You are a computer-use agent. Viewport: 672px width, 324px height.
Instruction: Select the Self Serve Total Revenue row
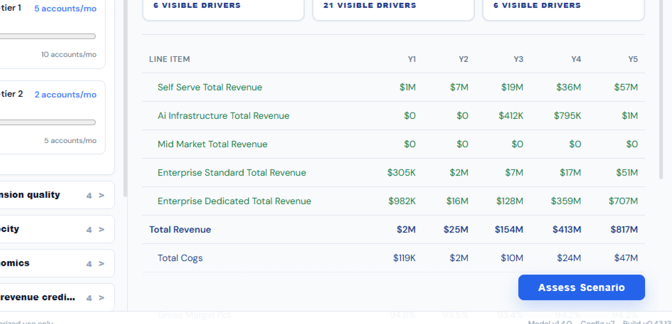tap(393, 87)
